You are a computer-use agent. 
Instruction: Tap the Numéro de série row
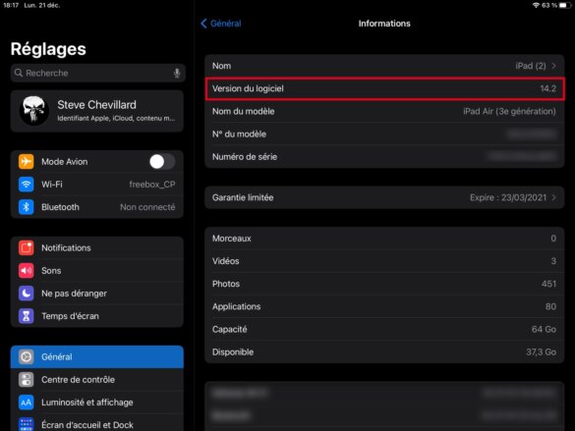[384, 157]
